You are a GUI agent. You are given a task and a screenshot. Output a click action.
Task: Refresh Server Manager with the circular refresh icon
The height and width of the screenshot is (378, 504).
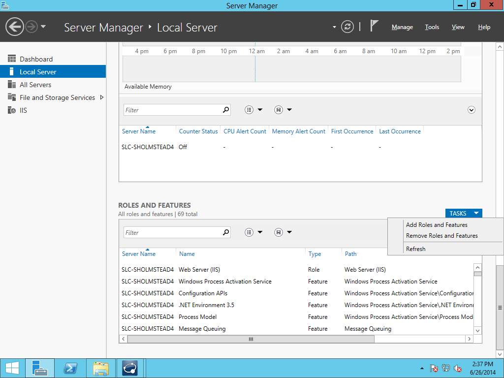coord(347,27)
